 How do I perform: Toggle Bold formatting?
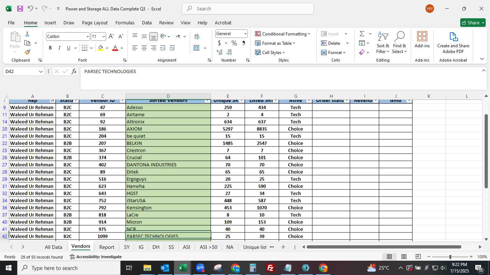50,48
